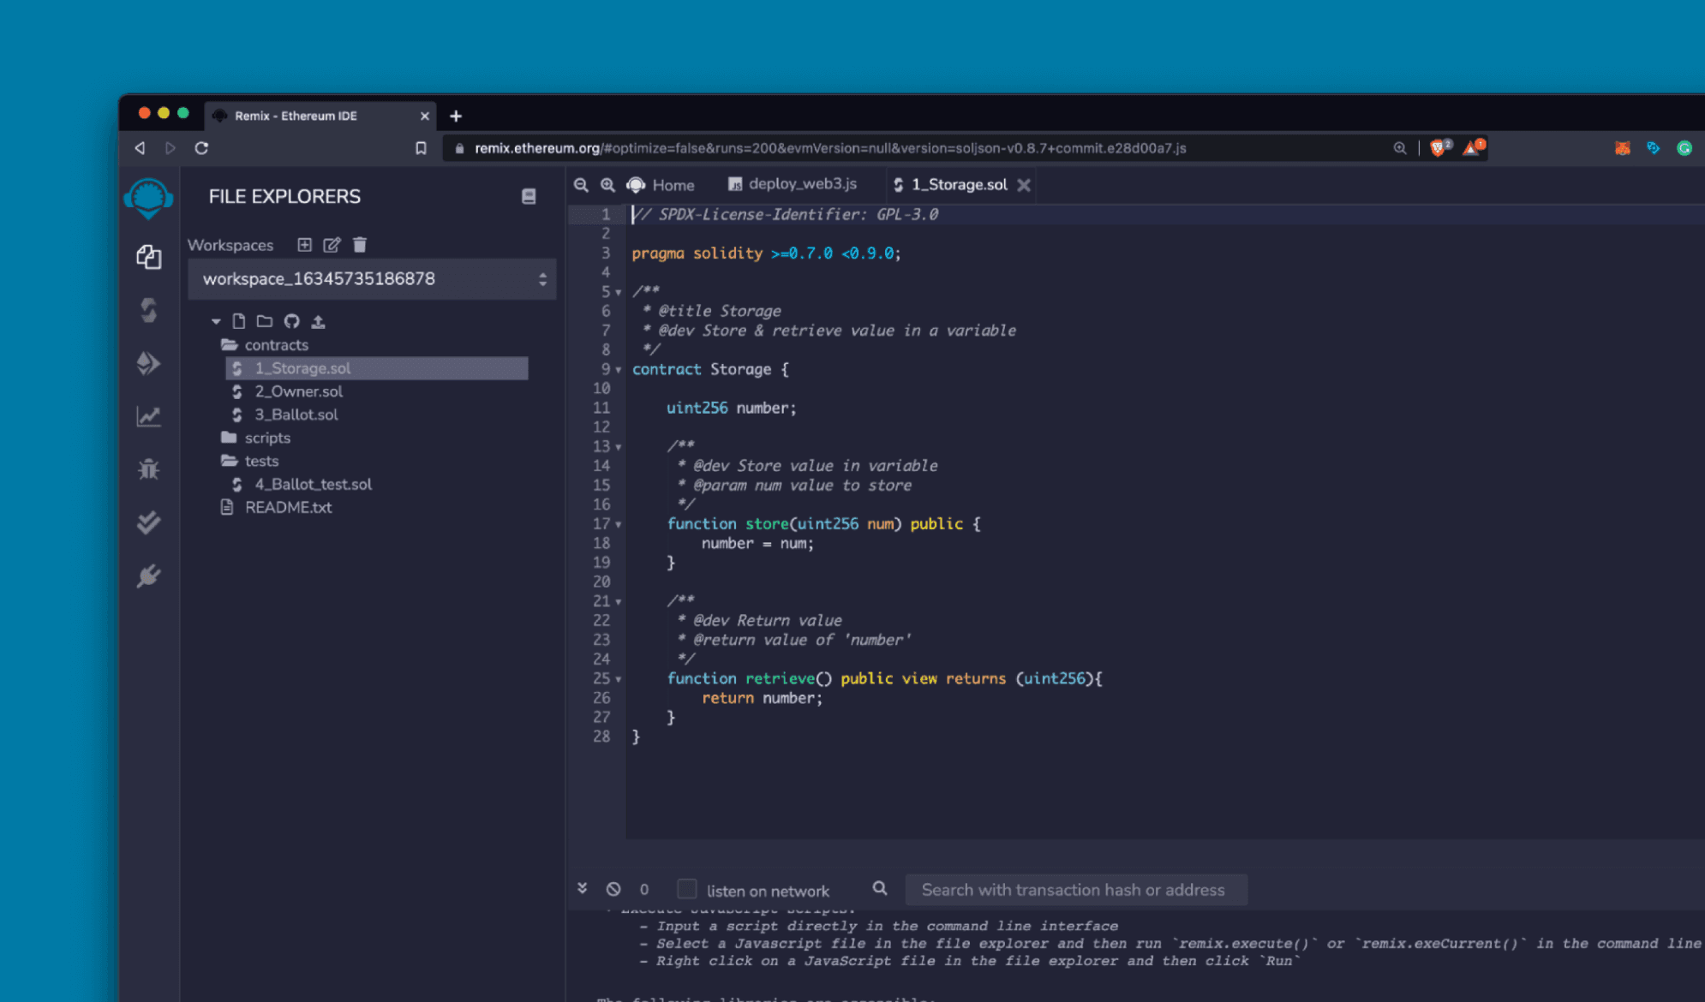Close the 1_Storage.sol editor tab
The image size is (1705, 1002).
[x=1024, y=185]
